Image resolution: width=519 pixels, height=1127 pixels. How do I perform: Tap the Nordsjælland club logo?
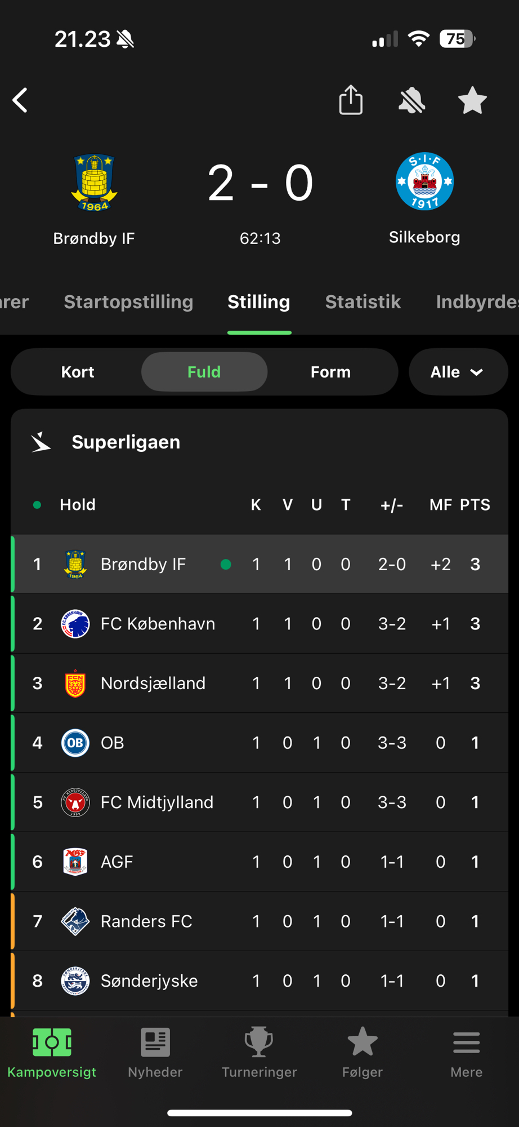click(x=75, y=684)
